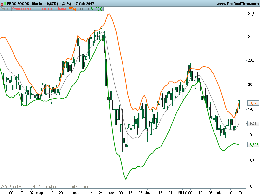The image size is (260, 195).
Task: Click the 18,5 price axis label
Action: (251, 161)
